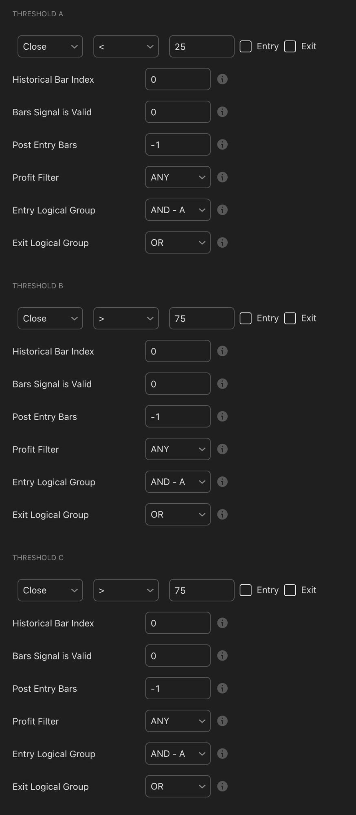The image size is (356, 815).
Task: Click Threshold C Post Entry Bars field
Action: (178, 688)
